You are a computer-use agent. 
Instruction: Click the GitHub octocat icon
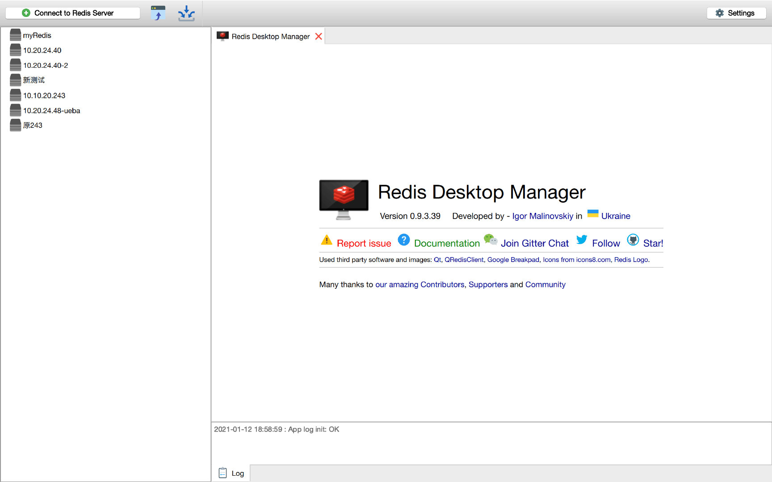coord(633,240)
